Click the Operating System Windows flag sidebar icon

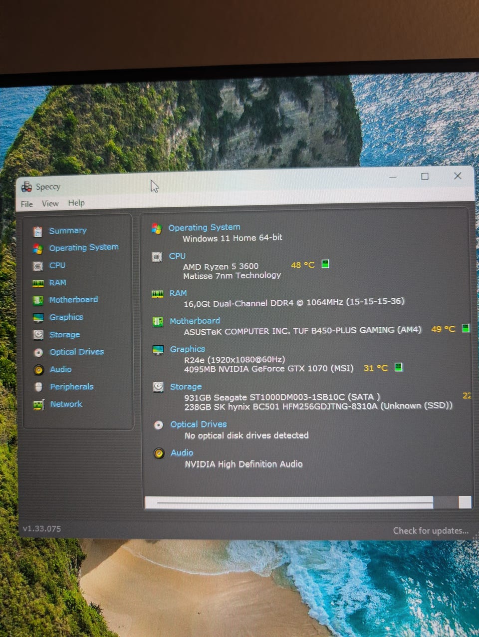pyautogui.click(x=38, y=249)
